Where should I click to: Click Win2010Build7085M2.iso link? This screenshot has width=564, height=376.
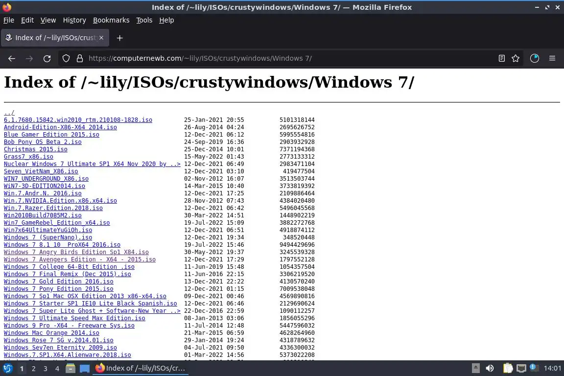(43, 215)
